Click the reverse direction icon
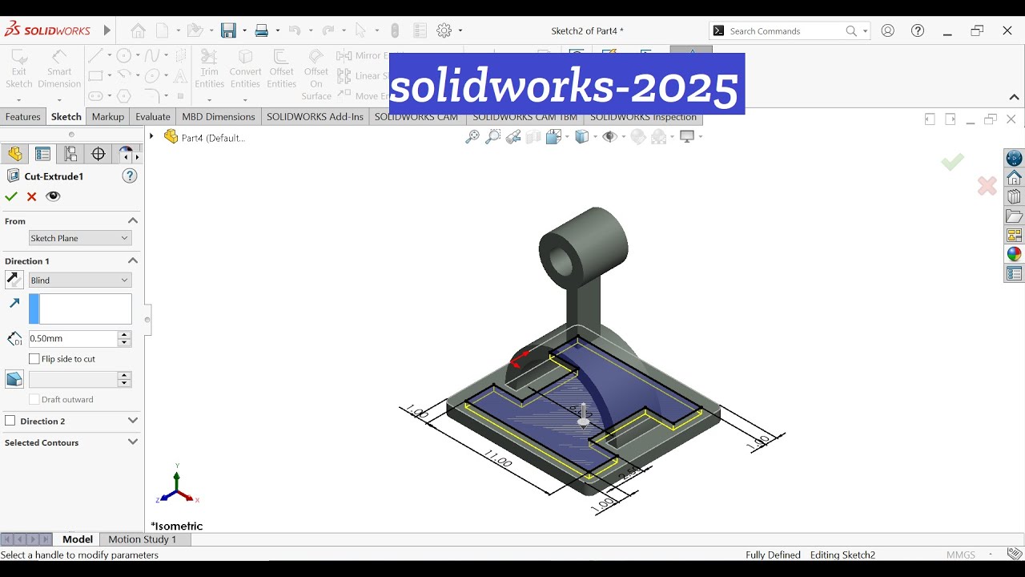This screenshot has width=1025, height=577. point(14,280)
